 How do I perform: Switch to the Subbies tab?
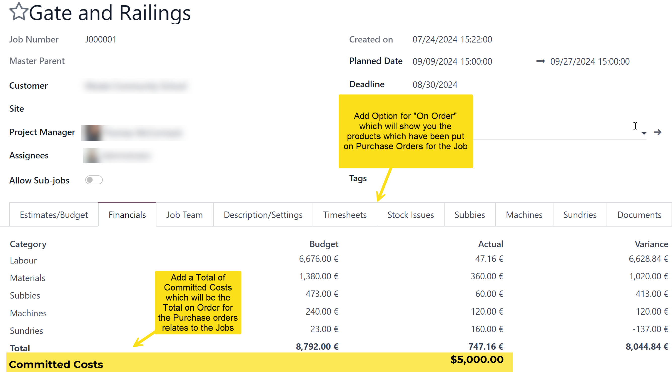coord(470,215)
